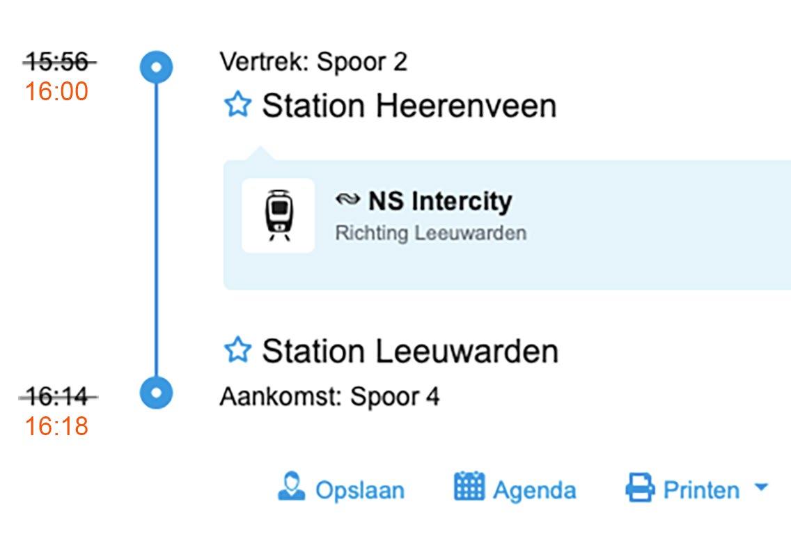Click the printer icon
The height and width of the screenshot is (534, 791).
640,488
